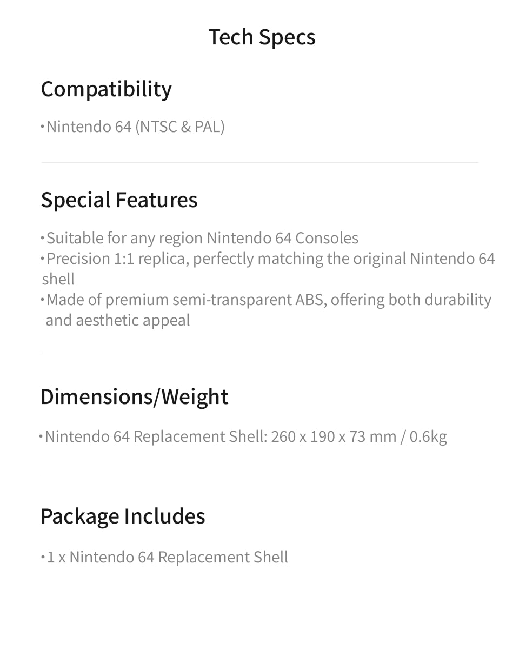Screen dimensions: 519x649
Task: Click the Nintendo 64 (NTSC & PAL) line
Action: pos(135,127)
